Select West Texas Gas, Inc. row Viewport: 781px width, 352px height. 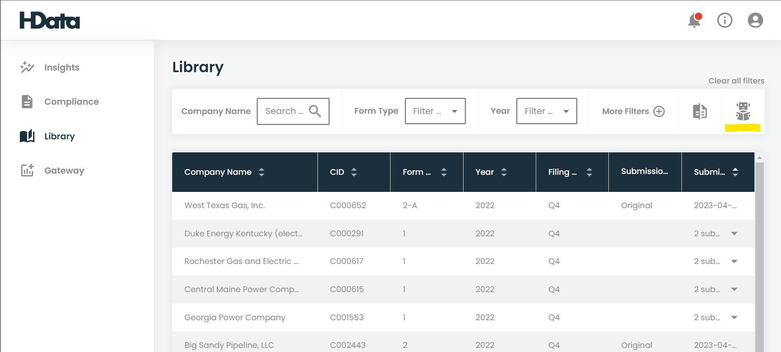point(463,206)
